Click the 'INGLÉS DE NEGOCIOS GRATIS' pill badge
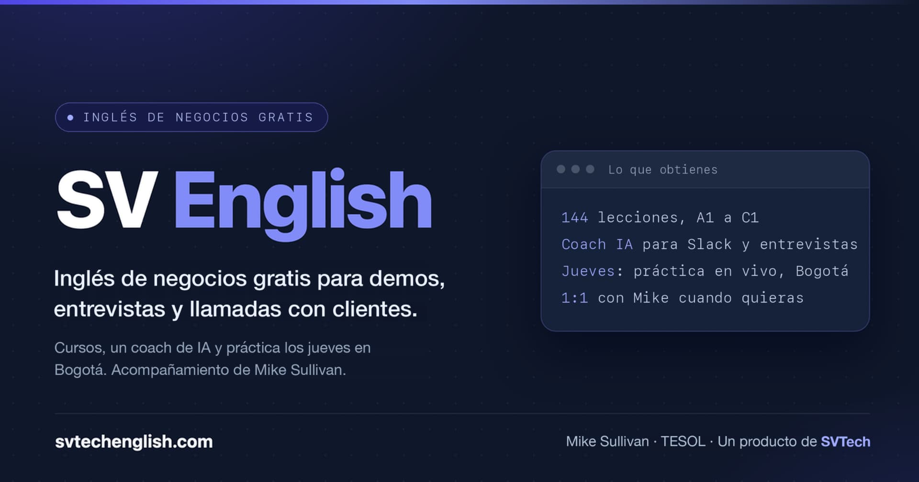Image resolution: width=919 pixels, height=482 pixels. pos(191,117)
